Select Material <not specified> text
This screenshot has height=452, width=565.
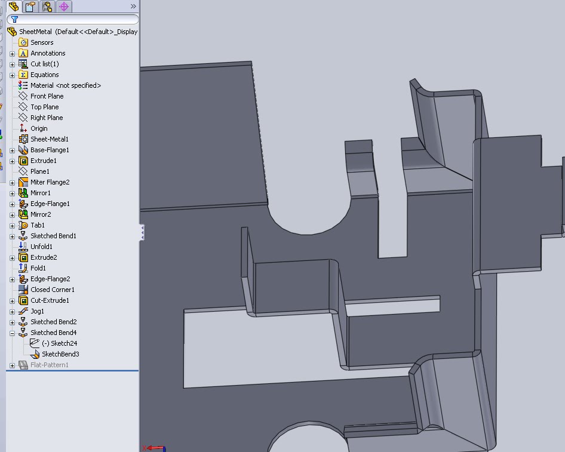[66, 85]
